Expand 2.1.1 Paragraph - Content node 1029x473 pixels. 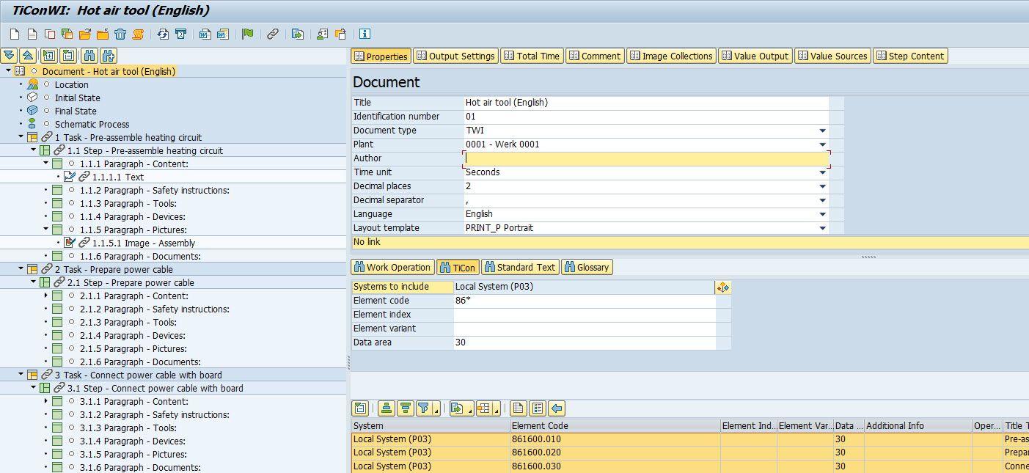click(x=45, y=296)
